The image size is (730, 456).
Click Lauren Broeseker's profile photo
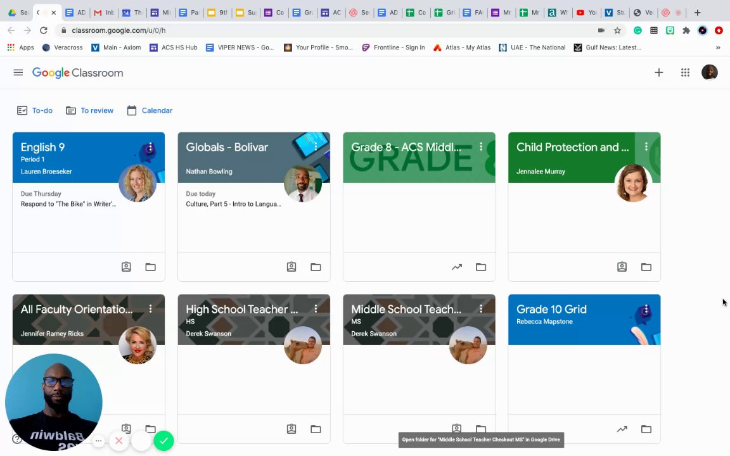[x=138, y=183]
